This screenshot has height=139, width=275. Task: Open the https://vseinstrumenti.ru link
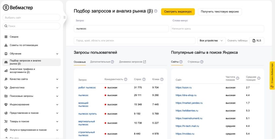click(189, 118)
